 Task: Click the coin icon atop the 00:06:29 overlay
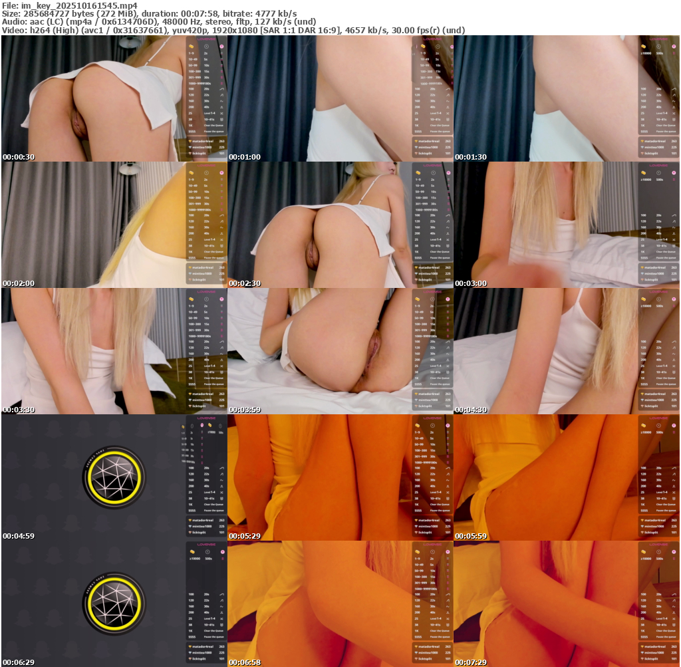[193, 552]
